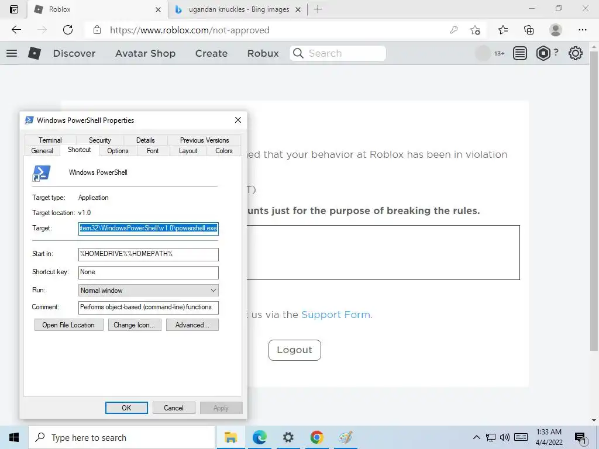The height and width of the screenshot is (449, 599).
Task: Open Roblox notifications list icon
Action: [519, 53]
